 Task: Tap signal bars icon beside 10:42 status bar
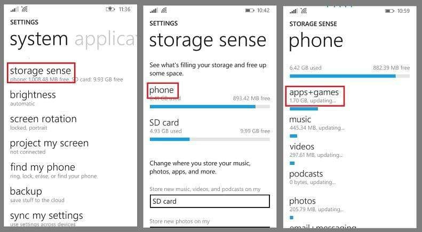[x=154, y=10]
